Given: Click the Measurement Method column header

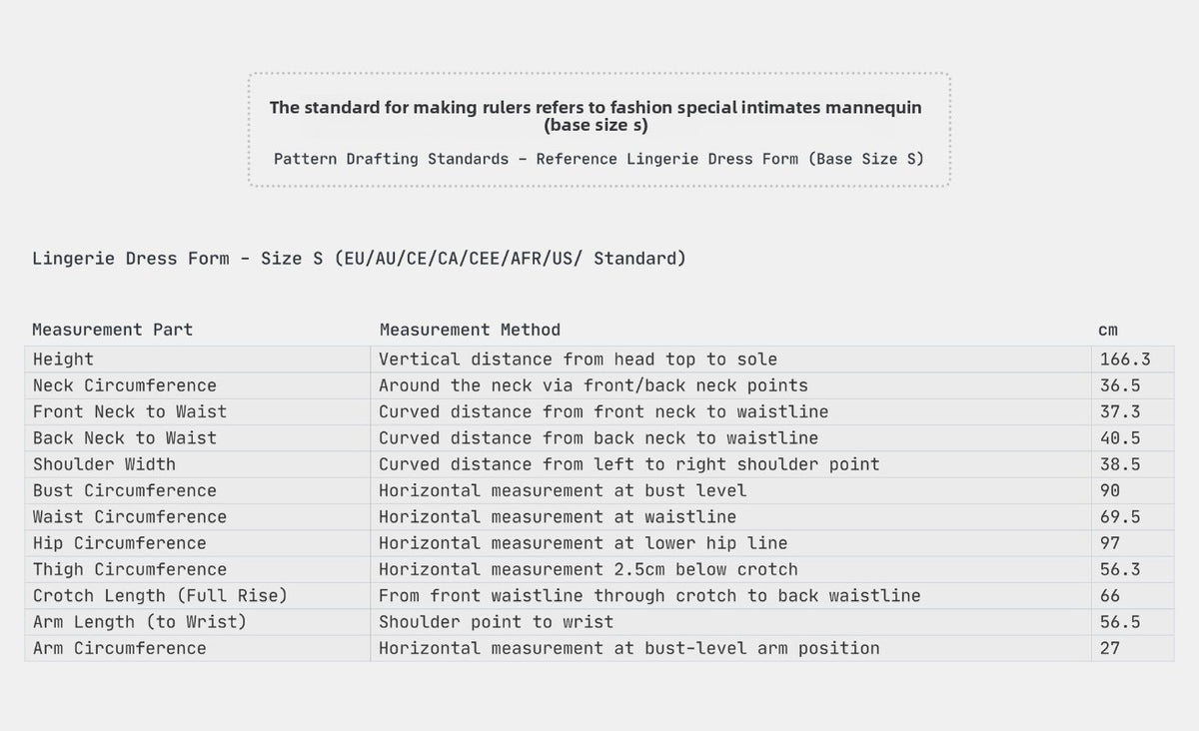Looking at the screenshot, I should tap(470, 330).
